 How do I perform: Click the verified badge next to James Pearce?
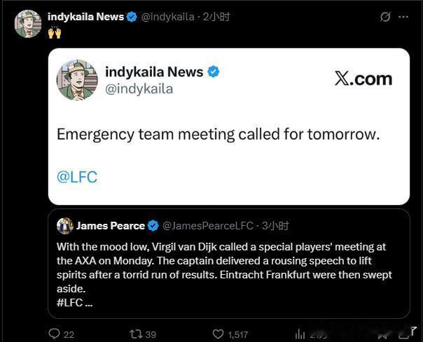(x=153, y=226)
